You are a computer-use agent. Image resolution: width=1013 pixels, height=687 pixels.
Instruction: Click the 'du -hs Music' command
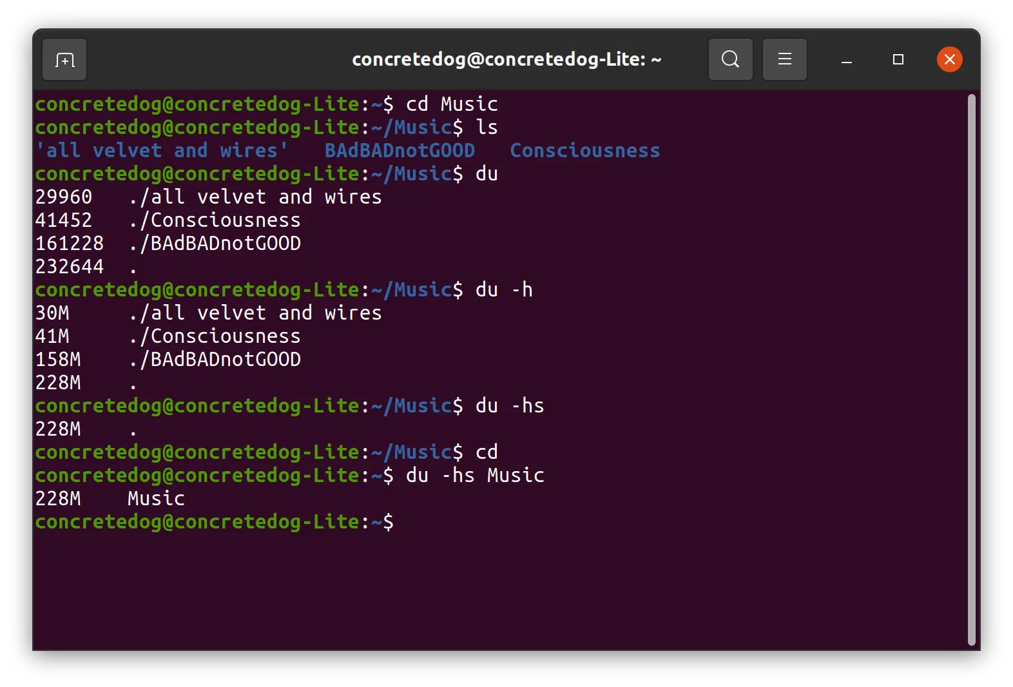pyautogui.click(x=475, y=475)
